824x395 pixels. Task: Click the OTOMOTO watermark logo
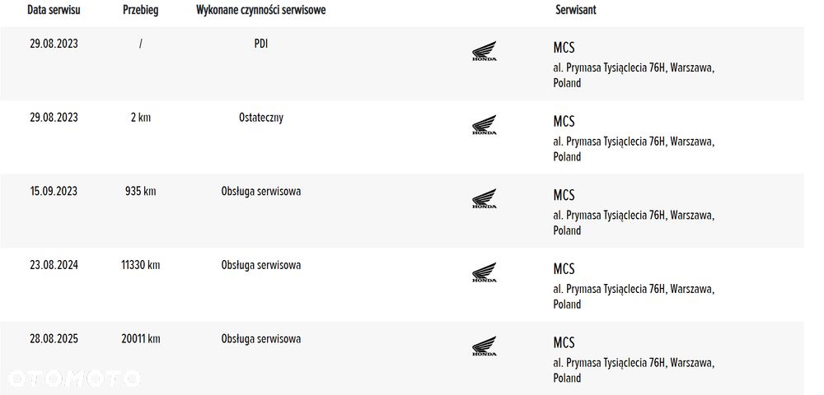tap(74, 379)
